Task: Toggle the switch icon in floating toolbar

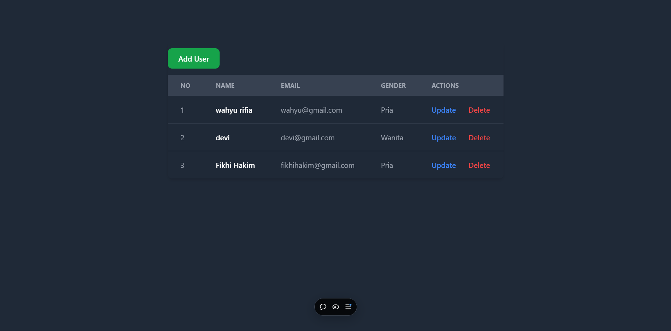Action: [x=336, y=307]
